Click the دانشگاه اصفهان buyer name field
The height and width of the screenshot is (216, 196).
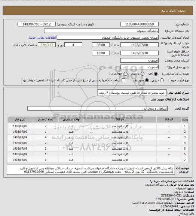coord(101,31)
